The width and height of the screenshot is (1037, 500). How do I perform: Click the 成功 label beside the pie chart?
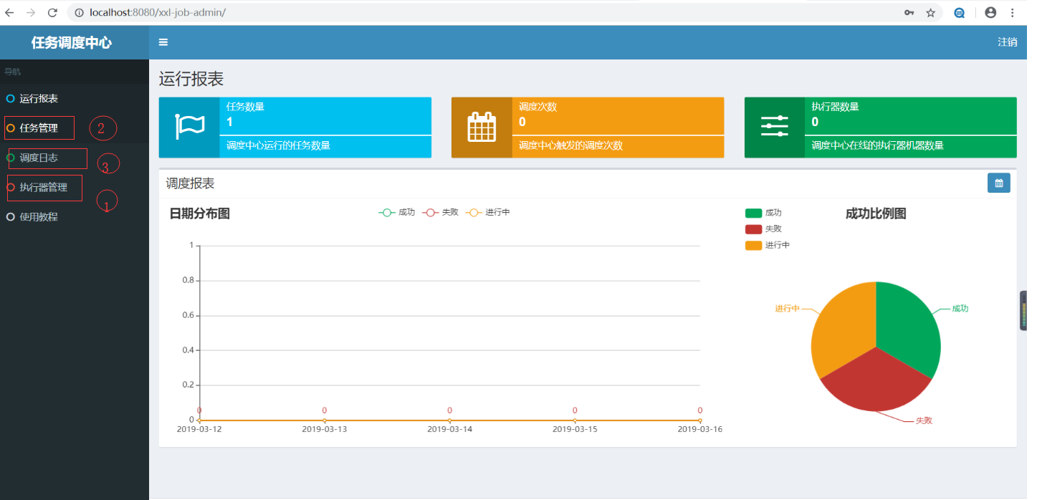coord(960,309)
